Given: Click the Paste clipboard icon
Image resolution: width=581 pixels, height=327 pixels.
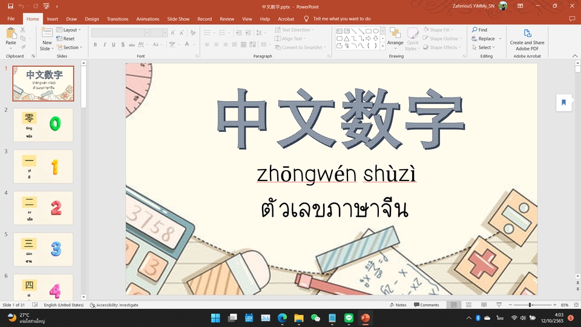Looking at the screenshot, I should 11,34.
